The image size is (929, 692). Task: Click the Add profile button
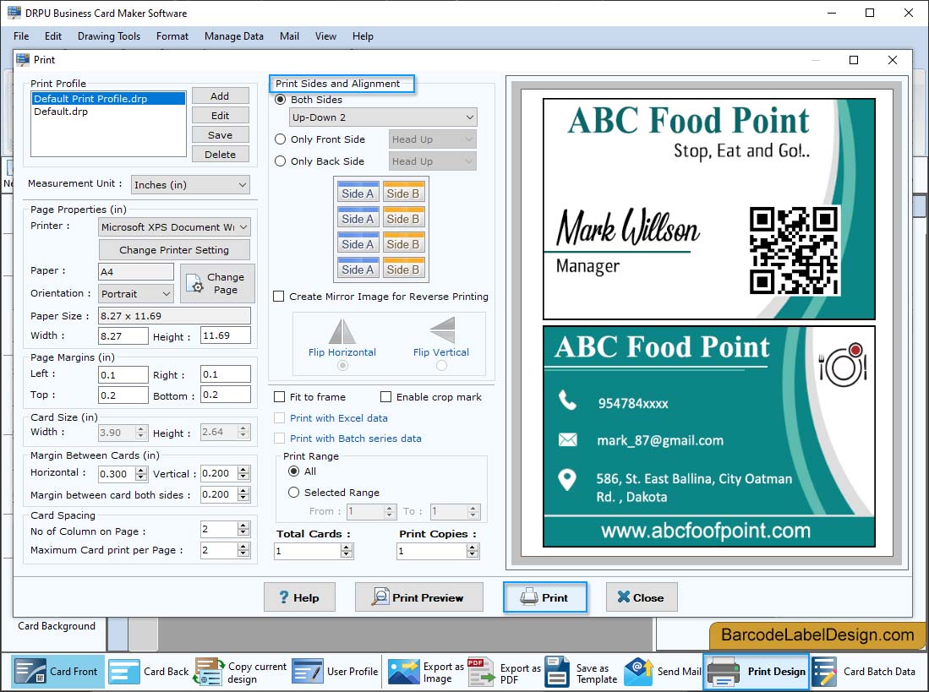pos(220,95)
